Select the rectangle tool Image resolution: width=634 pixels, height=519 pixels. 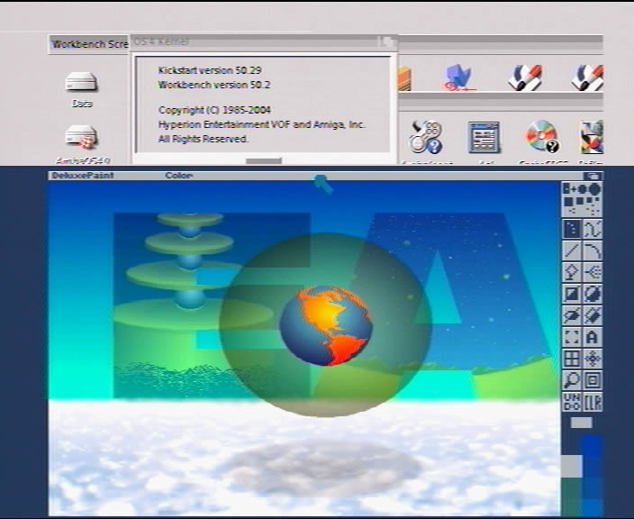pyautogui.click(x=572, y=294)
